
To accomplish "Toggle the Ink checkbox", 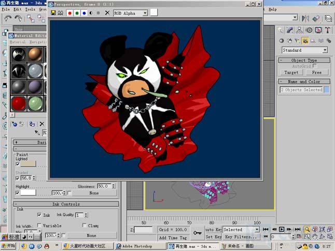I will tap(39, 215).
